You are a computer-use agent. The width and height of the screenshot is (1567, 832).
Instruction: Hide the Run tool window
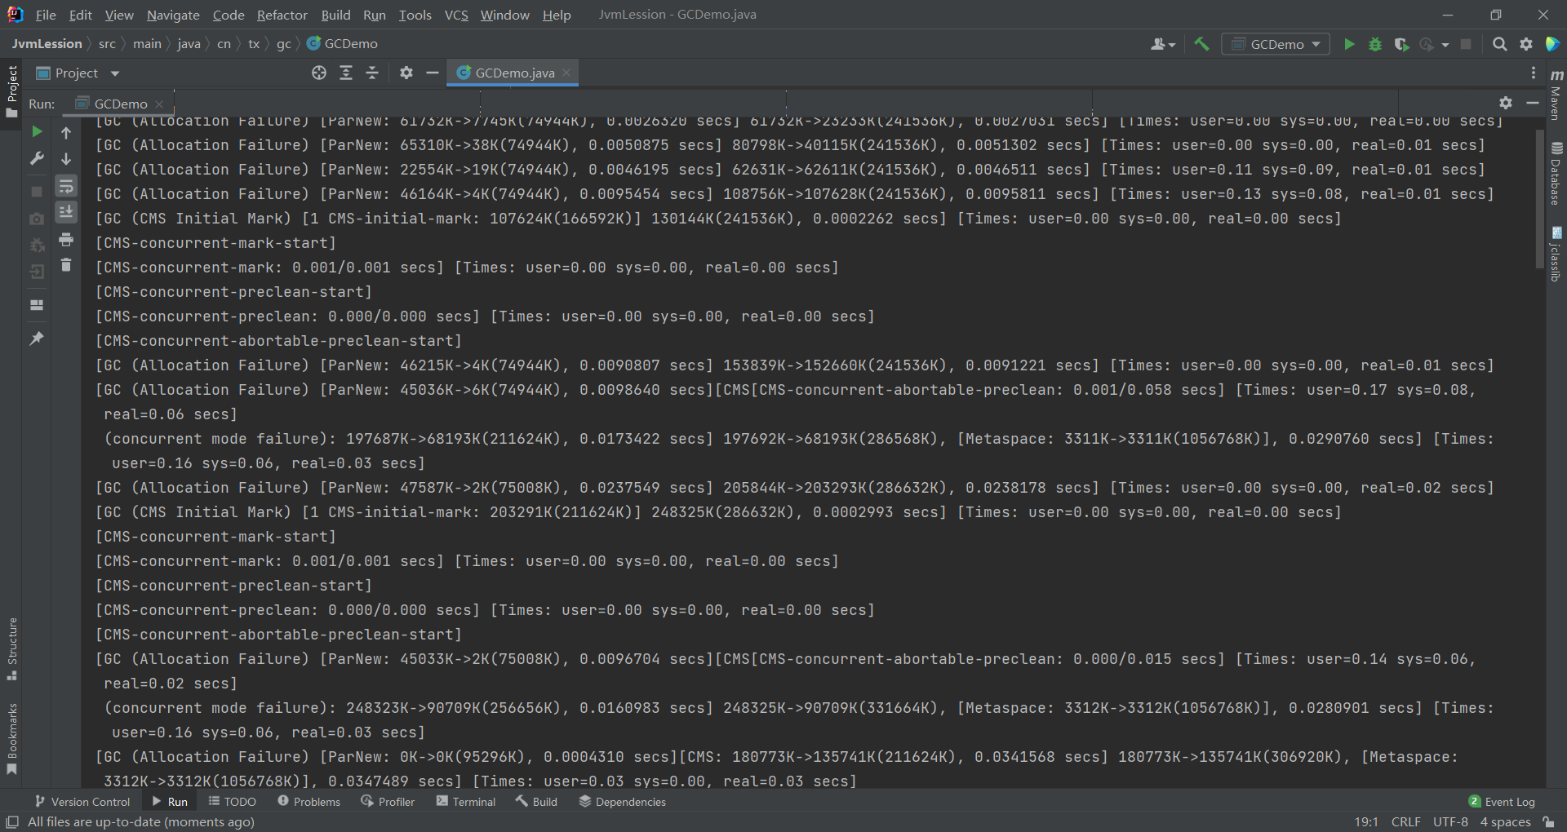tap(1533, 103)
